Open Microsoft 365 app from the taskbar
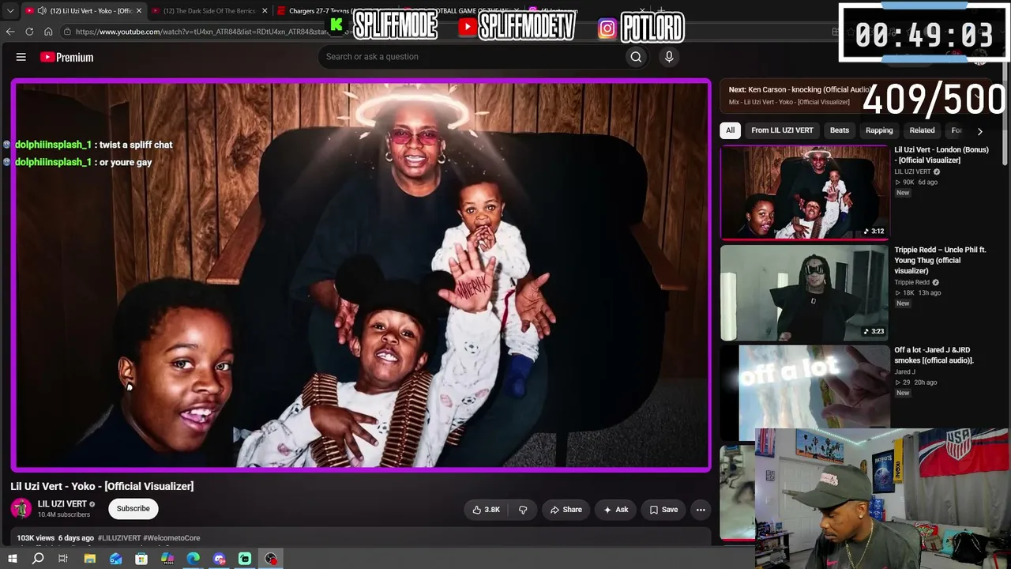The height and width of the screenshot is (569, 1011). point(167,559)
